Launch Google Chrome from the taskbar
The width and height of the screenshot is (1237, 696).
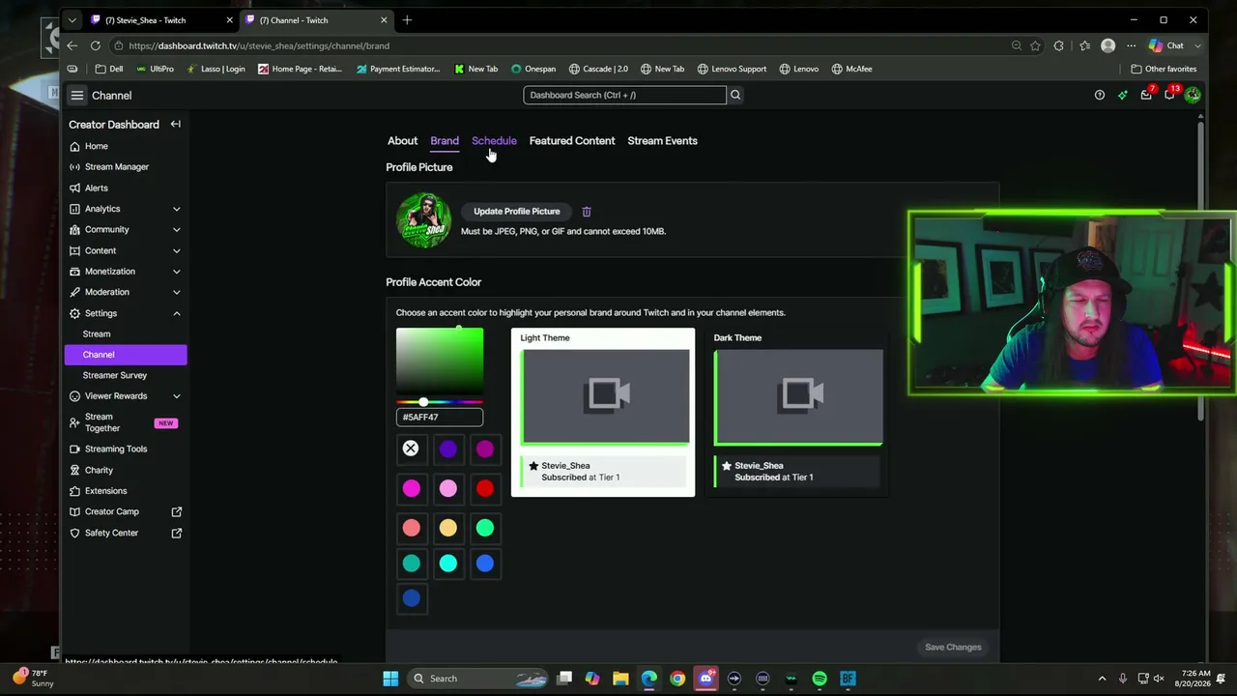tap(677, 679)
